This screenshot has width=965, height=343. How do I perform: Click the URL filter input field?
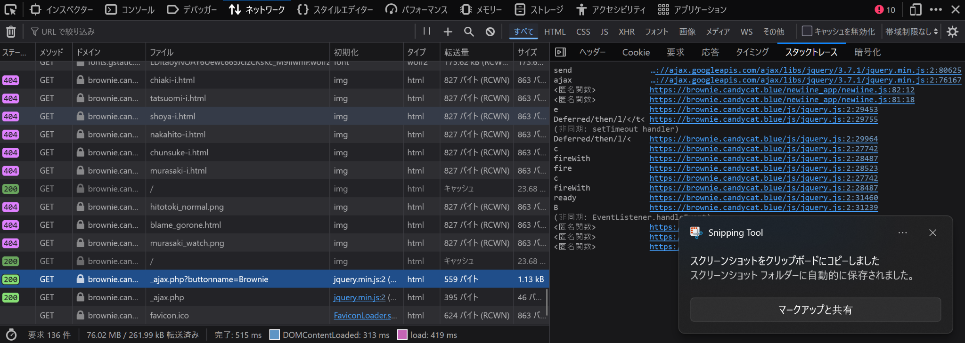pyautogui.click(x=221, y=32)
